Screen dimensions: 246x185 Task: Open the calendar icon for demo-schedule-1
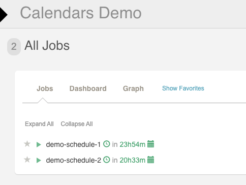(x=150, y=144)
